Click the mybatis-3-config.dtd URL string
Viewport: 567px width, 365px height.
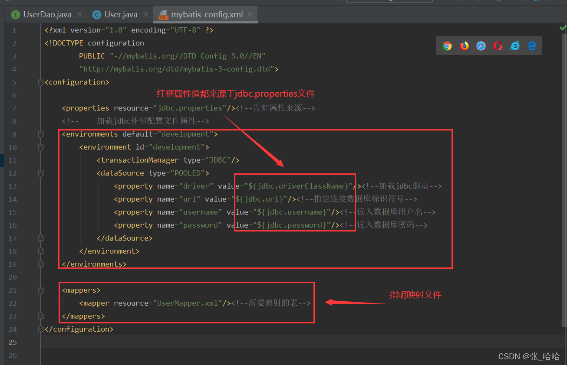pos(177,69)
